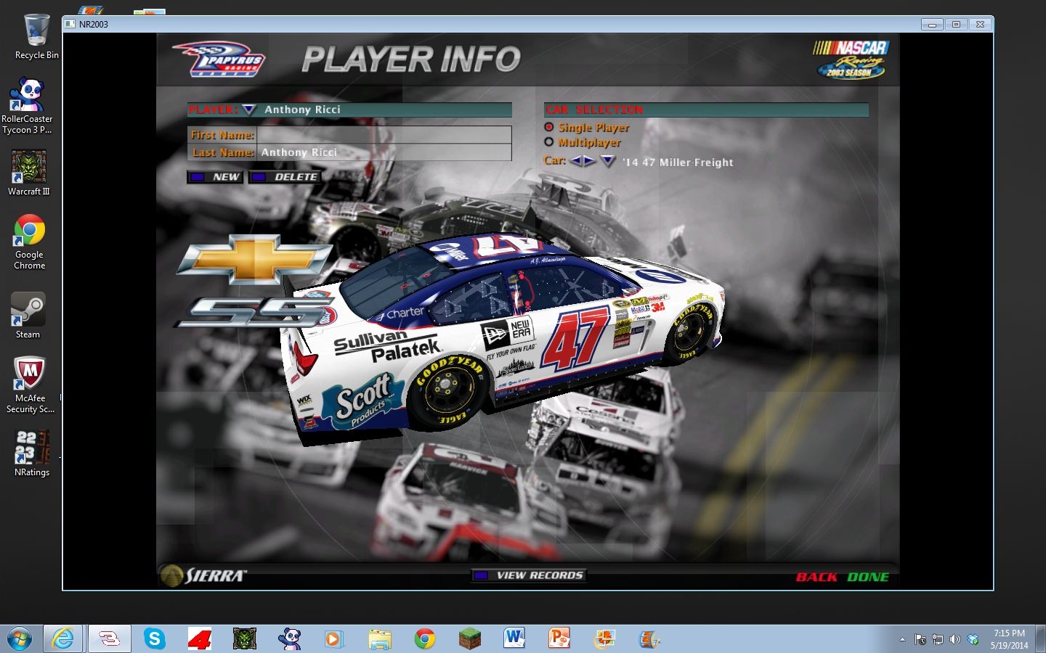Viewport: 1046px width, 653px height.
Task: Open RollerCoaster Tycoon panda taskbar icon
Action: (x=290, y=639)
